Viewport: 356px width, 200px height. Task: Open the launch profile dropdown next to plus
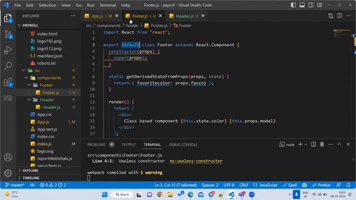306,144
